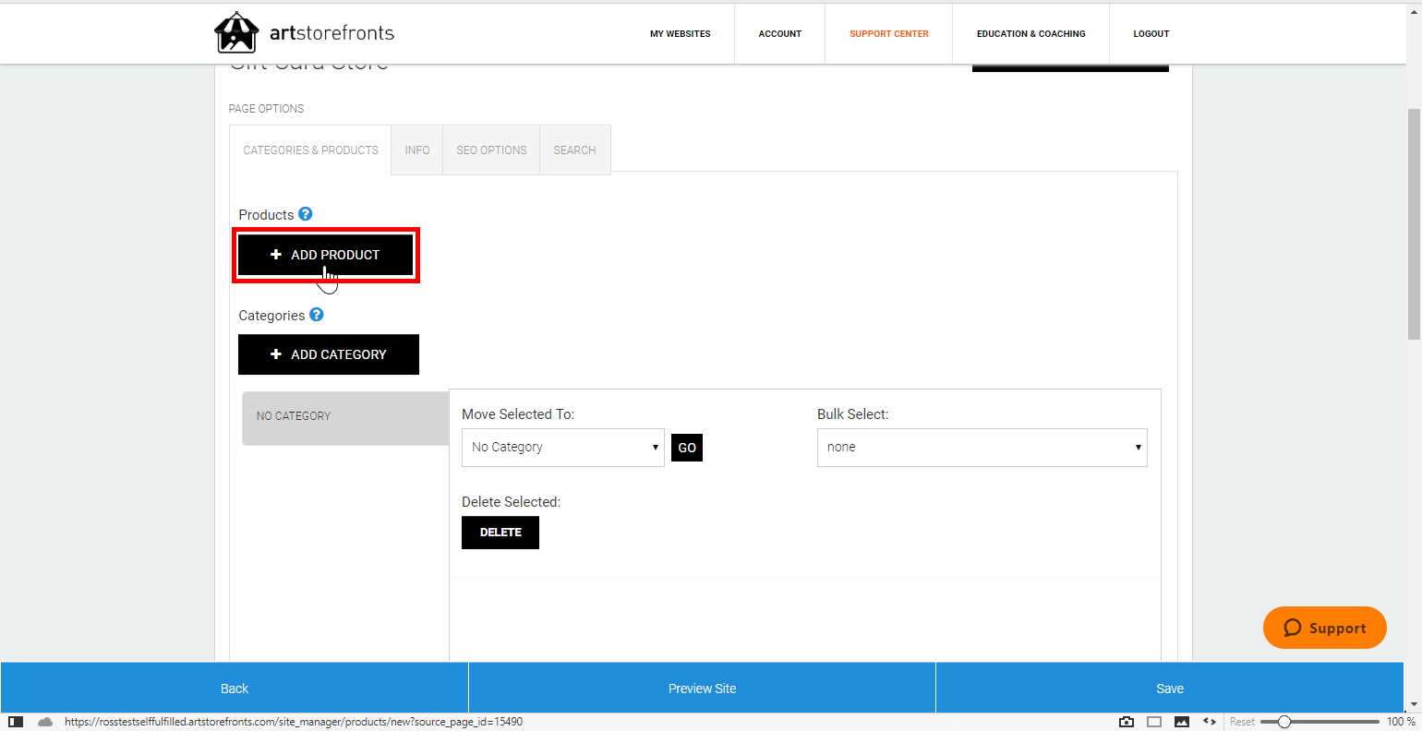Click the Art Storefronts logo icon
The height and width of the screenshot is (731, 1422).
pyautogui.click(x=236, y=33)
